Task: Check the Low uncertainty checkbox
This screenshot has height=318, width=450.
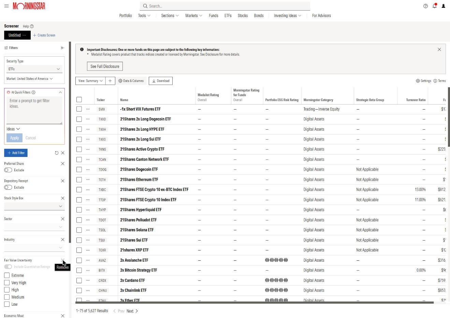Action: [x=7, y=304]
